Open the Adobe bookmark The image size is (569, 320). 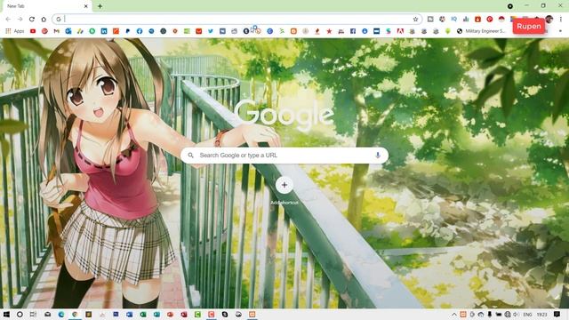(400, 31)
